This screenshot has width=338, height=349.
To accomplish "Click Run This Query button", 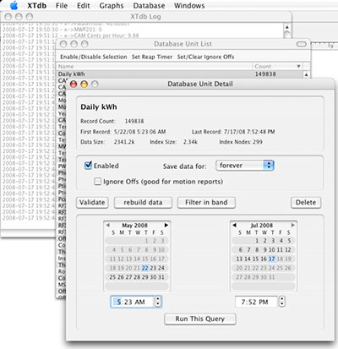I will click(x=200, y=319).
